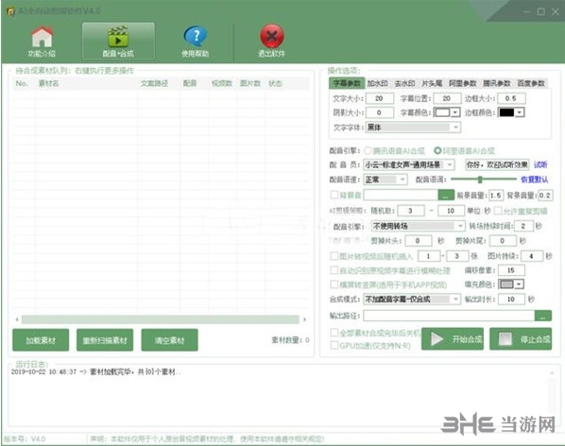565x446 pixels.
Task: Expand 配音语速 speed dropdown
Action: (x=402, y=180)
